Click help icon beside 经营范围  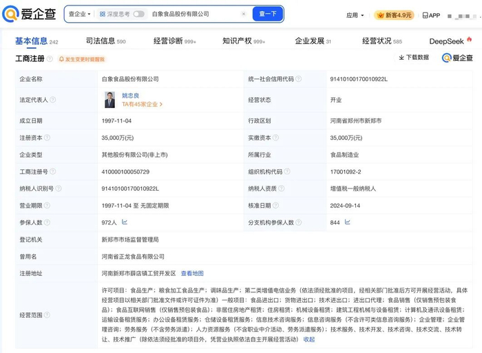(x=47, y=315)
